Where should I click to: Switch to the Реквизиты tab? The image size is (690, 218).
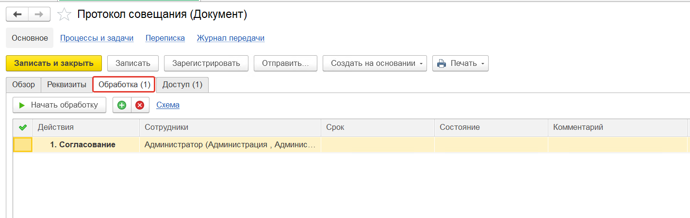click(x=66, y=85)
